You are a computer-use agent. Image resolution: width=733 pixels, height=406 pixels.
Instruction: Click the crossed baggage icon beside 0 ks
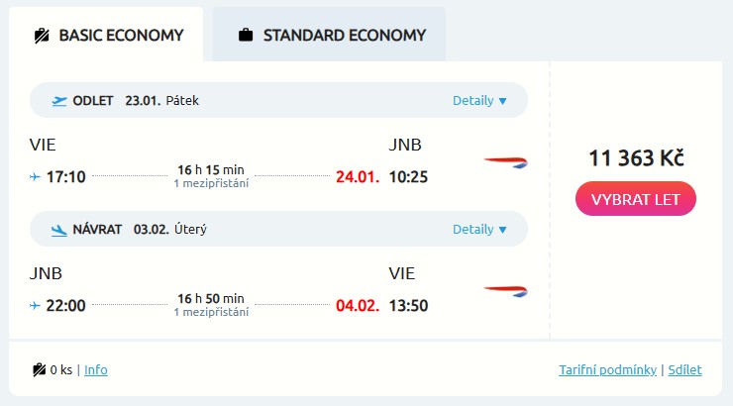coord(39,370)
